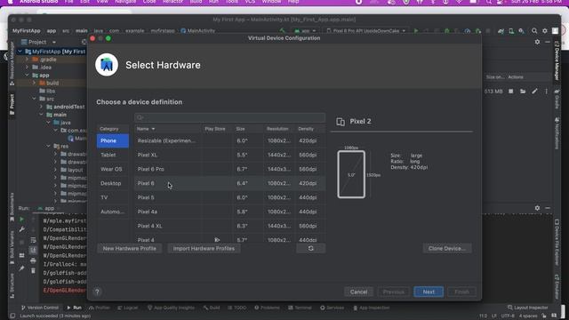Open the Pixel 6 Pro API device dropdown
The height and width of the screenshot is (320, 569).
point(365,31)
